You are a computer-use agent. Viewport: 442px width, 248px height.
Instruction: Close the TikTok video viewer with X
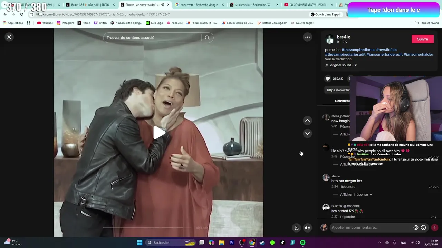(9, 37)
